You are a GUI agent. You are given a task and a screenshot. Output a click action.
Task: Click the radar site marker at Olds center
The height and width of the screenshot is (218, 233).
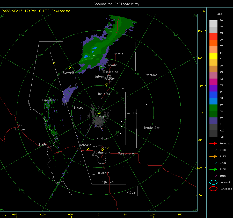99,113
